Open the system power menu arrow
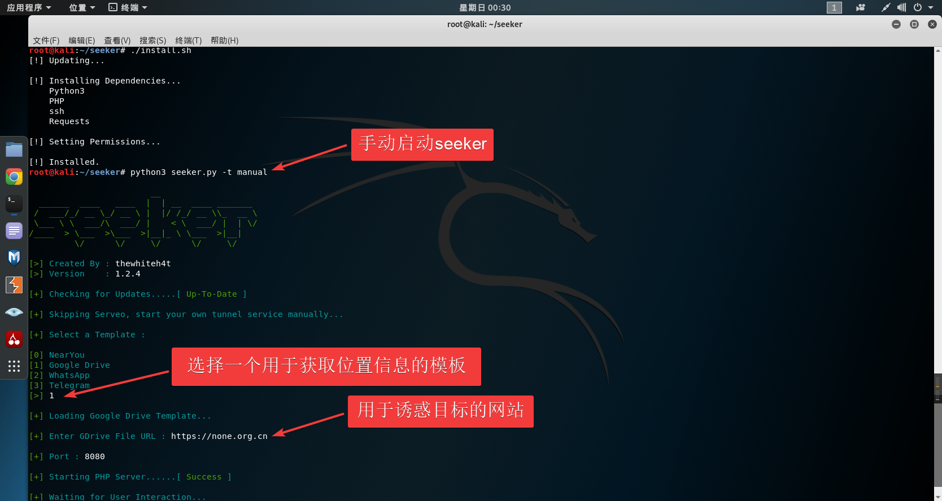This screenshot has width=942, height=501. pos(931,7)
